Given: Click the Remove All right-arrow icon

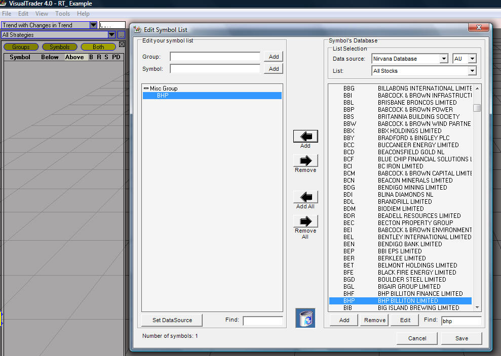Looking at the screenshot, I should (x=305, y=221).
